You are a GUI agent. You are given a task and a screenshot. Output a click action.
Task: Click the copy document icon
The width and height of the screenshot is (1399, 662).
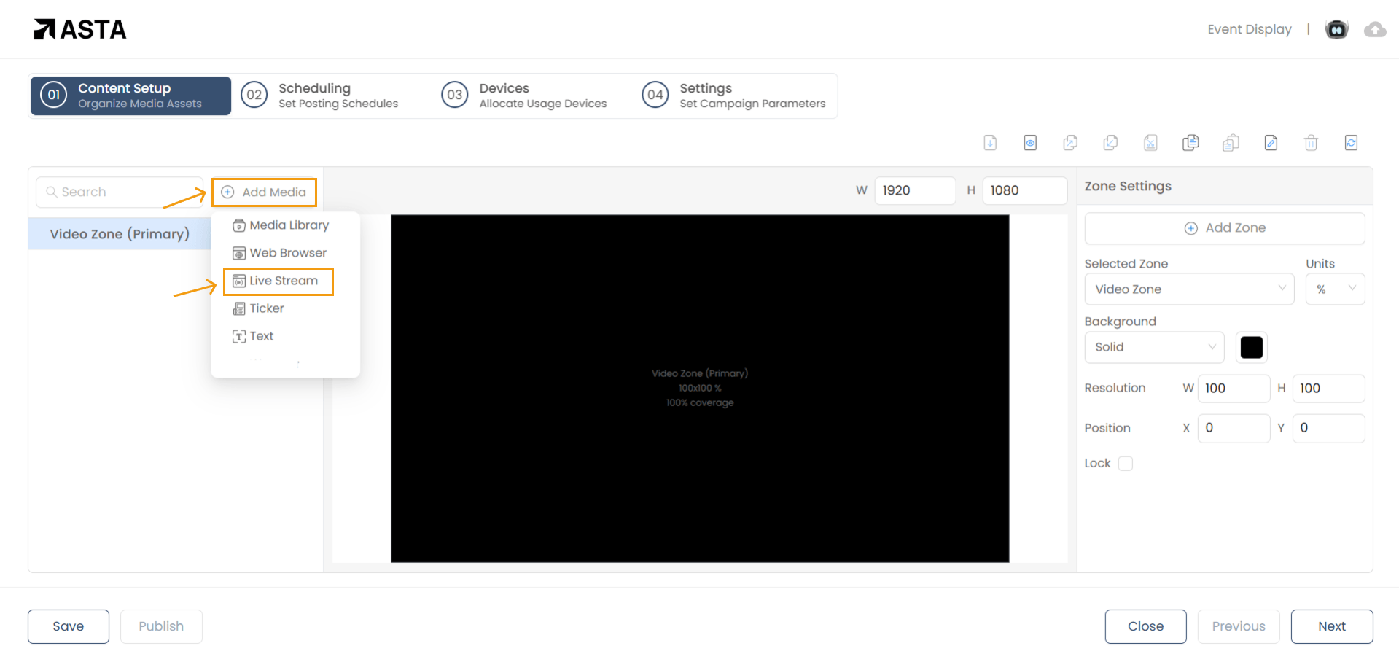point(1190,143)
